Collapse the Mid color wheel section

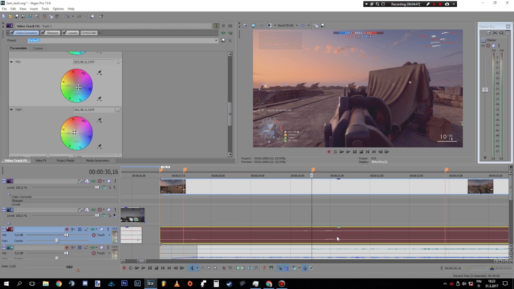pos(11,62)
